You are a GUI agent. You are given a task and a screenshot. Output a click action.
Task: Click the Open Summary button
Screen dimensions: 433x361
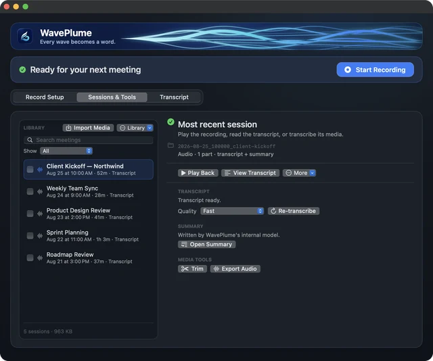[x=207, y=245]
